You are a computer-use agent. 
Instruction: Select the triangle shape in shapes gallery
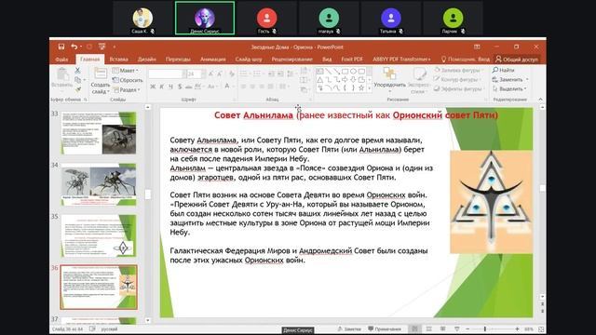tap(320, 79)
